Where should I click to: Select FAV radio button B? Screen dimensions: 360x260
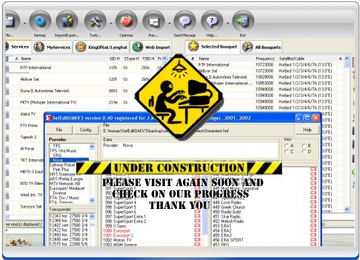tap(304, 146)
